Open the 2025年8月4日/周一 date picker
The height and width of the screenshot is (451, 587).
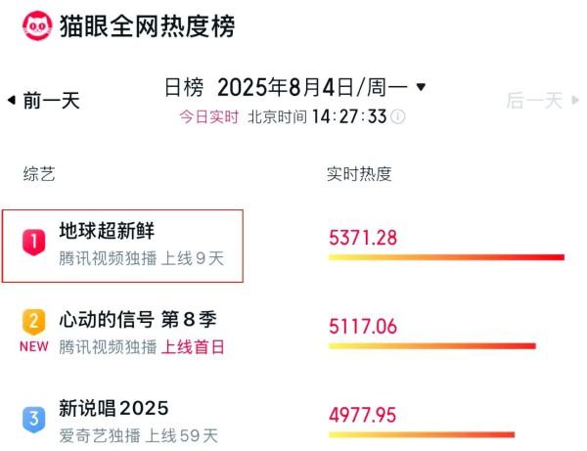tap(312, 88)
